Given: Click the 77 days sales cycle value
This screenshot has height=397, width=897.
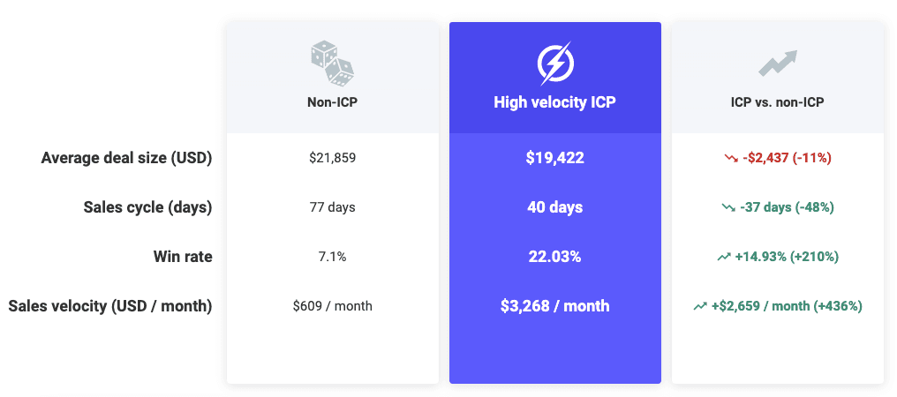Looking at the screenshot, I should (x=332, y=207).
